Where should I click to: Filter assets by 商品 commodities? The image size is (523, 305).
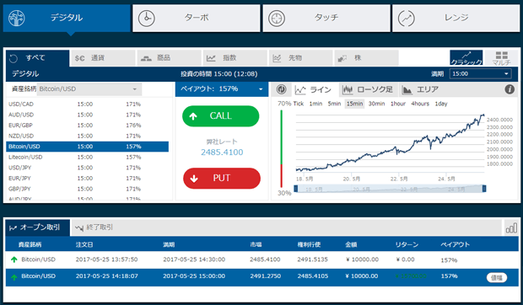tap(169, 58)
